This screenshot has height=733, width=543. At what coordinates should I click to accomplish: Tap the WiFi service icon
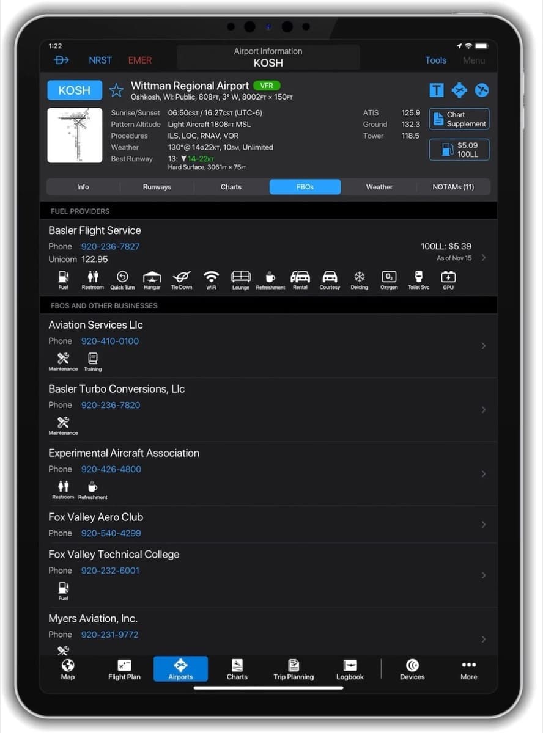(212, 280)
